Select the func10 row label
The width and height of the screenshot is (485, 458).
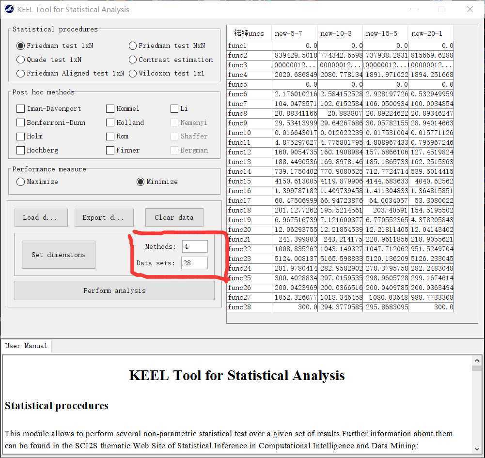(250, 133)
